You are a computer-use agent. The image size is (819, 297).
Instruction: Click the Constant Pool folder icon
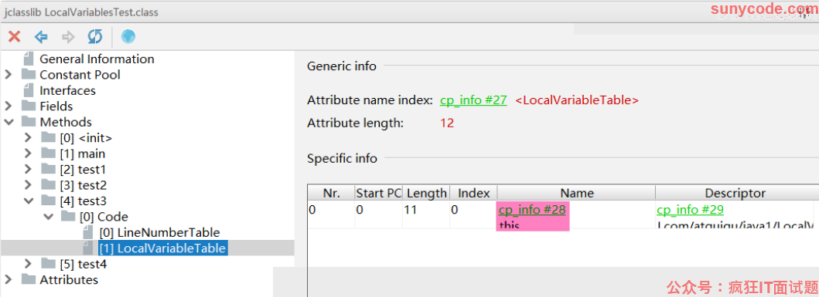point(28,75)
